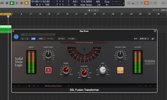167x100 pixels.
Task: Go to the next preset with right arrow
Action: pyautogui.click(x=27, y=39)
